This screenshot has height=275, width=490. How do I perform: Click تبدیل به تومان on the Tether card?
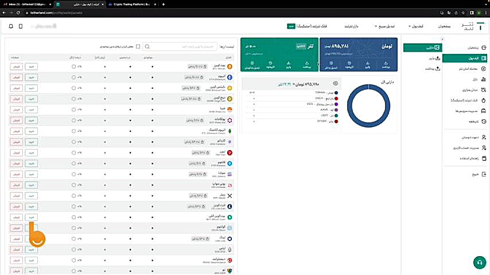click(x=252, y=65)
